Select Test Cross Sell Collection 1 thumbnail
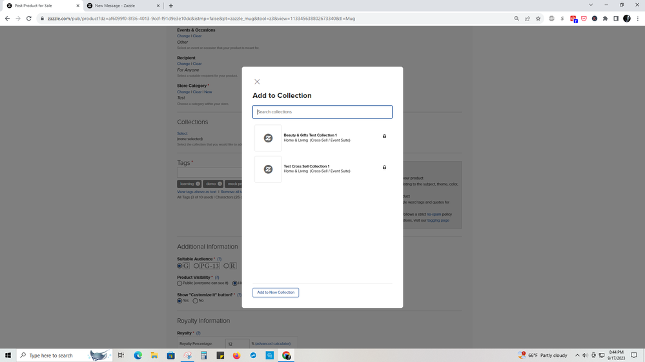The image size is (645, 362). [268, 169]
